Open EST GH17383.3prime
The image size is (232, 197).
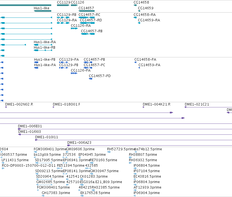pos(43,196)
